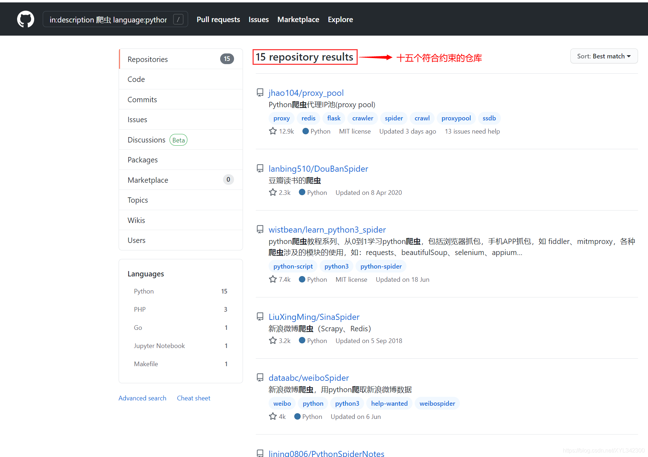Screen dimensions: 648x457
Task: Click the flask topic tag
Action: pos(334,118)
